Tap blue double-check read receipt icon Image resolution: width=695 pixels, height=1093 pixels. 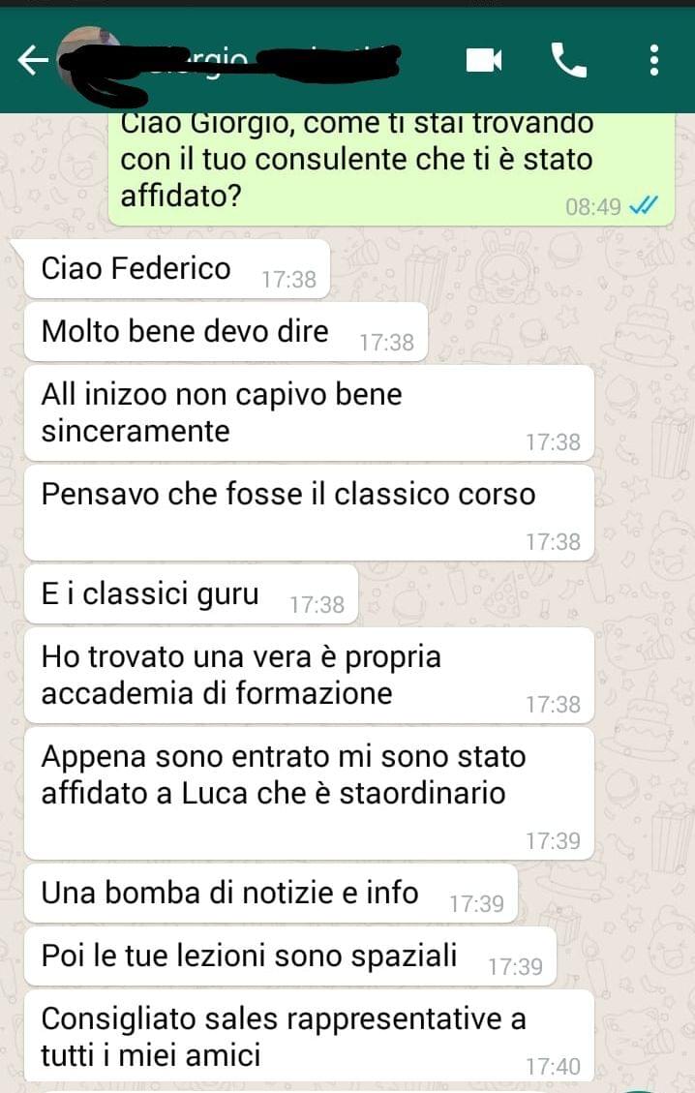point(643,206)
